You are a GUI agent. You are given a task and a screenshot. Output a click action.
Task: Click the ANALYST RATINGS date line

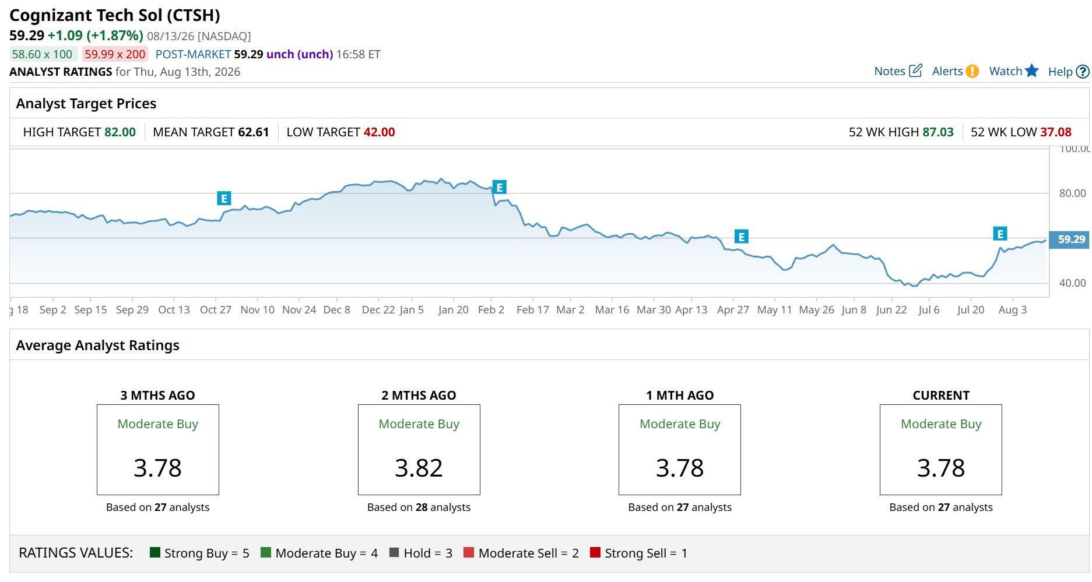(x=125, y=72)
